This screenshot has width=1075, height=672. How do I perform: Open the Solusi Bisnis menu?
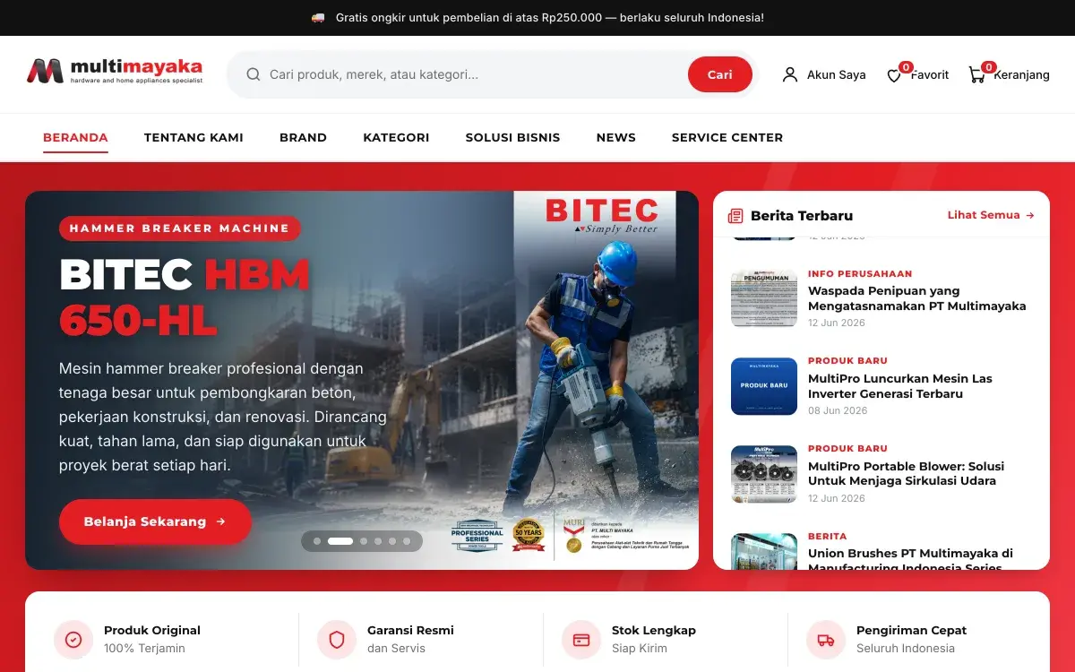tap(512, 137)
